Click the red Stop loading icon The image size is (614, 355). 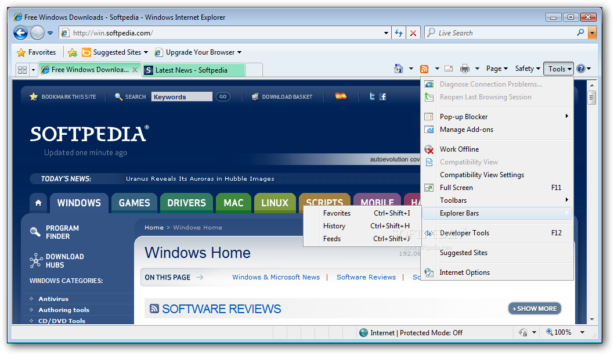(413, 33)
